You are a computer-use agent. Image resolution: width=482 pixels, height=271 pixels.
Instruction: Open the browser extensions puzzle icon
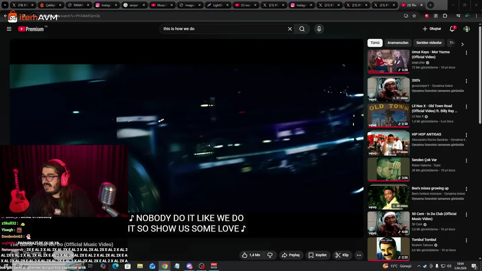(445, 16)
